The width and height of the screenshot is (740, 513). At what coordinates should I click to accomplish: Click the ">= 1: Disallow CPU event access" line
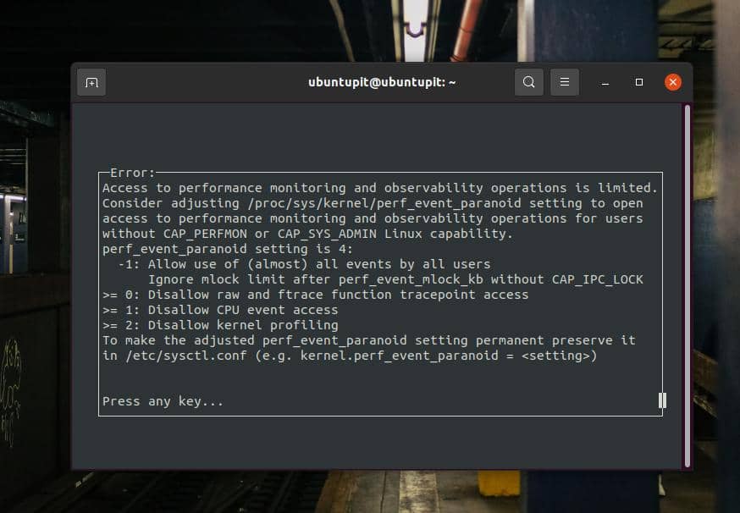point(220,310)
